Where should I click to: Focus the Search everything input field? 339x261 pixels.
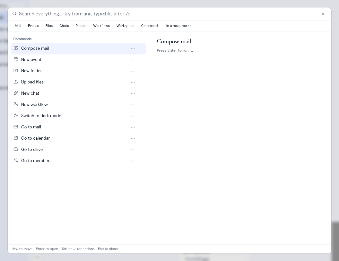(168, 14)
